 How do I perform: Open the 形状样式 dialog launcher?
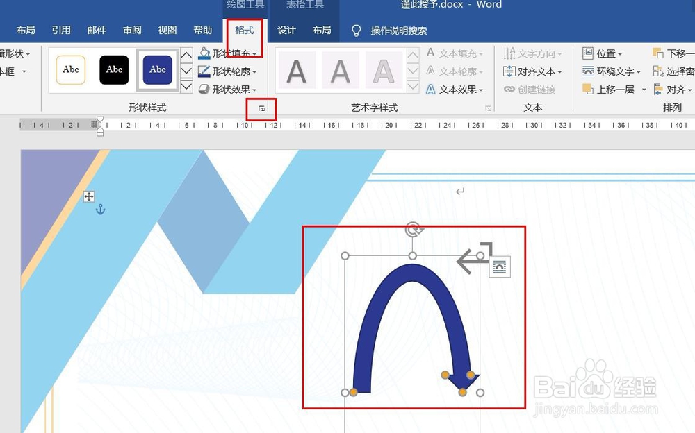261,108
